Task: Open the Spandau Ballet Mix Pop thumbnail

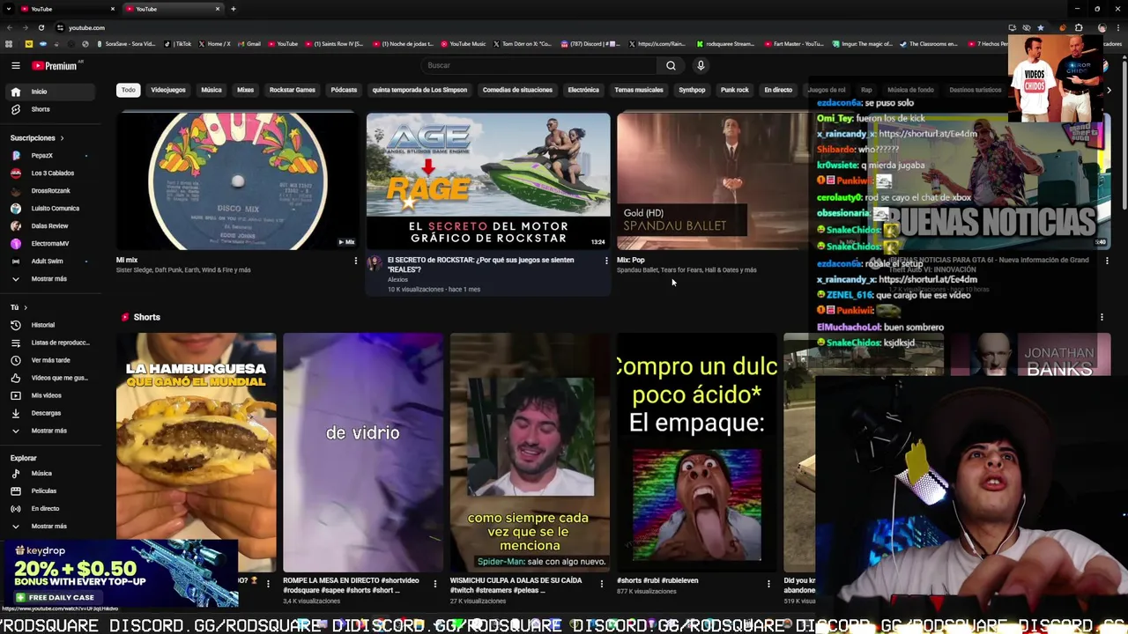Action: point(712,181)
